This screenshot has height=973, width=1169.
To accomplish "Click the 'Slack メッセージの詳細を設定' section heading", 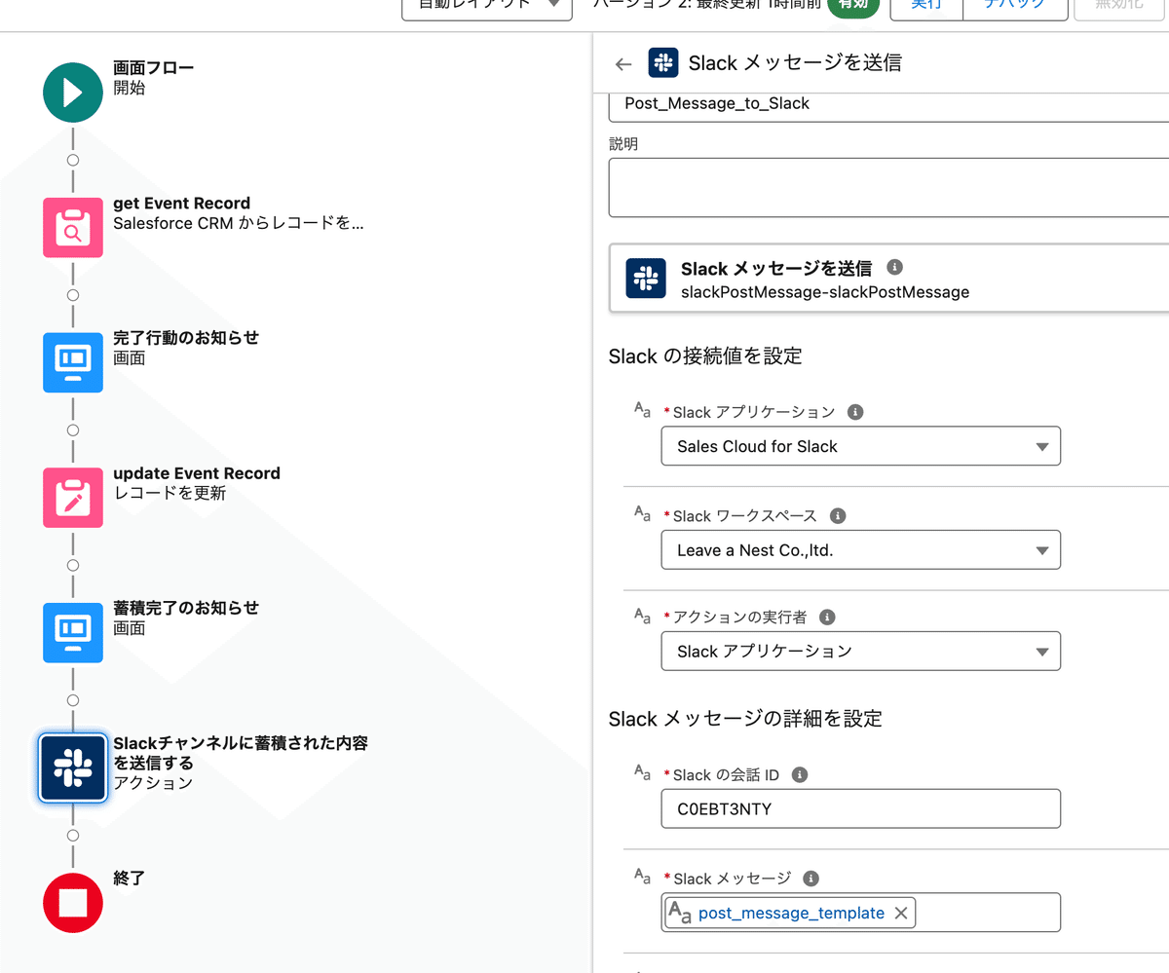I will coord(745,720).
